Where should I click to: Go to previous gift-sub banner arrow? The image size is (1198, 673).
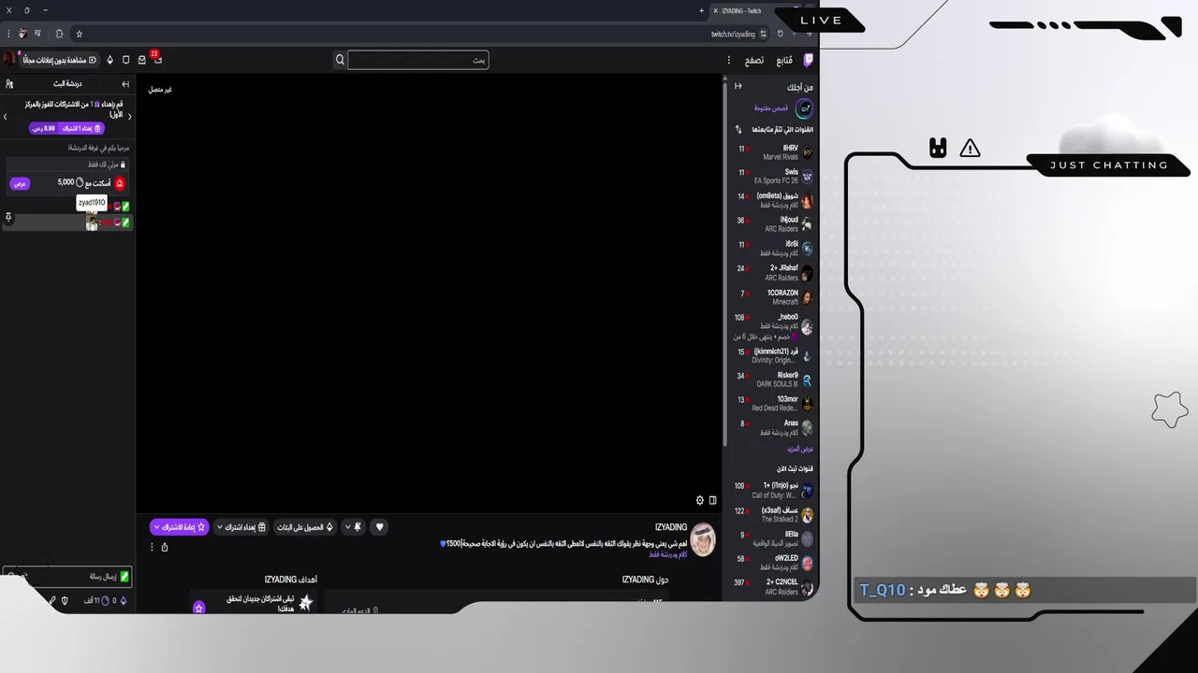click(x=129, y=117)
